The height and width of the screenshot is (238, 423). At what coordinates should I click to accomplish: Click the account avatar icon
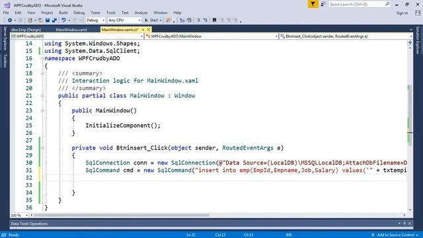click(418, 13)
